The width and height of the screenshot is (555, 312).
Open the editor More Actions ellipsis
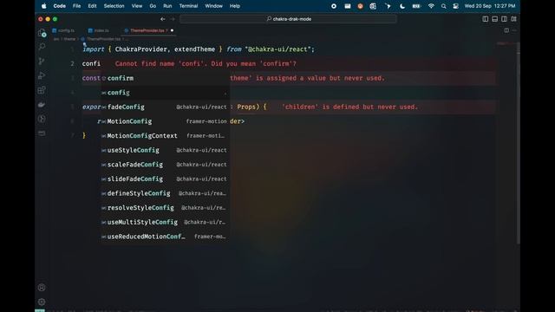[514, 30]
